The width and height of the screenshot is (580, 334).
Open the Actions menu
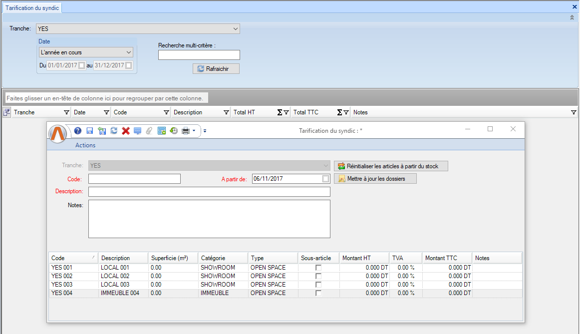85,145
